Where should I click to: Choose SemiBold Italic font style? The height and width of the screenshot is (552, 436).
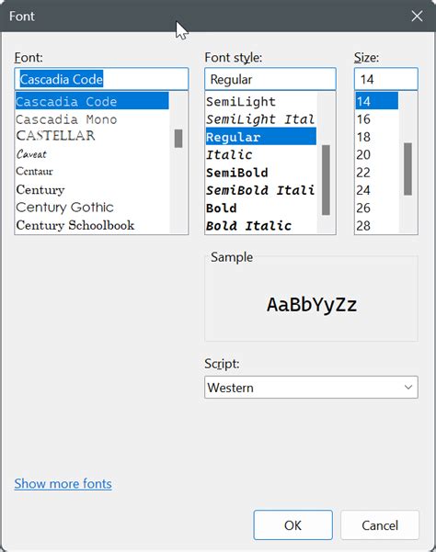(x=261, y=190)
